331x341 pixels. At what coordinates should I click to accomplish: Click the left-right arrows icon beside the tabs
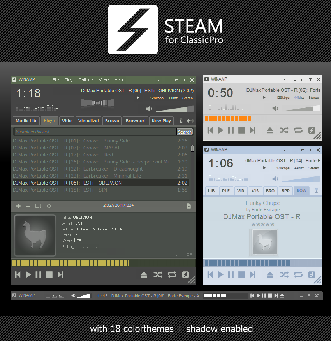pyautogui.click(x=190, y=121)
